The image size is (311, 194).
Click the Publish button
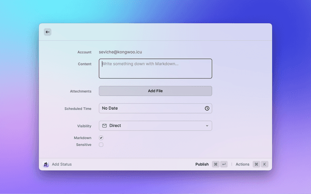202,164
